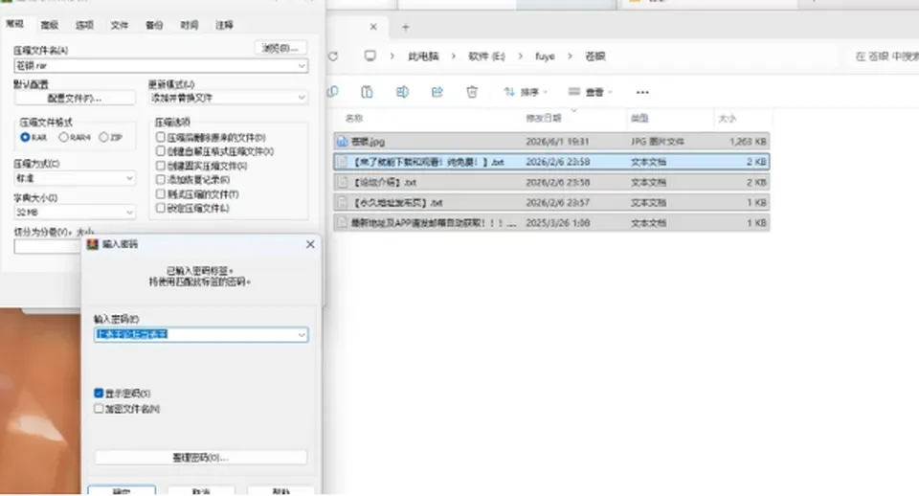Screen dimensions: 919x496
Task: Sort by 名称 column header
Action: [x=354, y=119]
